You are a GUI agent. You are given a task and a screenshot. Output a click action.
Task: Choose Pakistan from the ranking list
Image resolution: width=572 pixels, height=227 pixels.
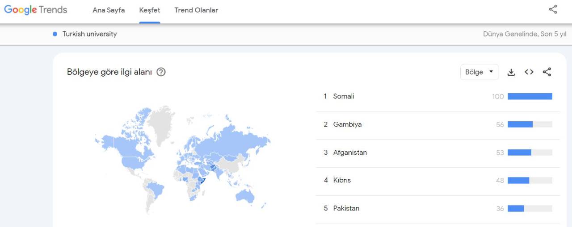[438, 208]
